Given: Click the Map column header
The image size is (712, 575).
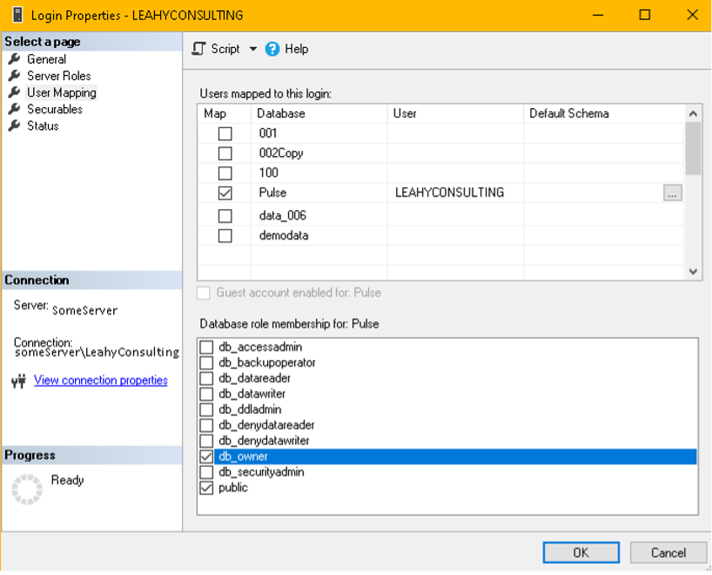Looking at the screenshot, I should [225, 113].
